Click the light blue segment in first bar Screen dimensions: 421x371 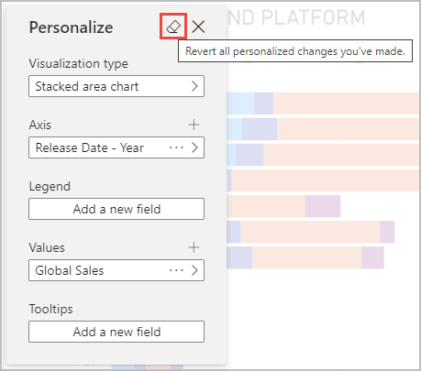tap(240, 104)
